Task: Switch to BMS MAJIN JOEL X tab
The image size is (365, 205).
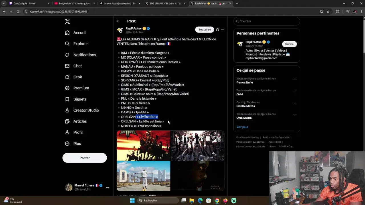Action: click(x=165, y=3)
